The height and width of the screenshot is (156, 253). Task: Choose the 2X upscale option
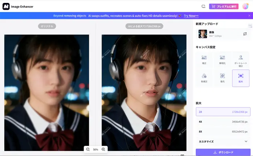[x=223, y=112]
